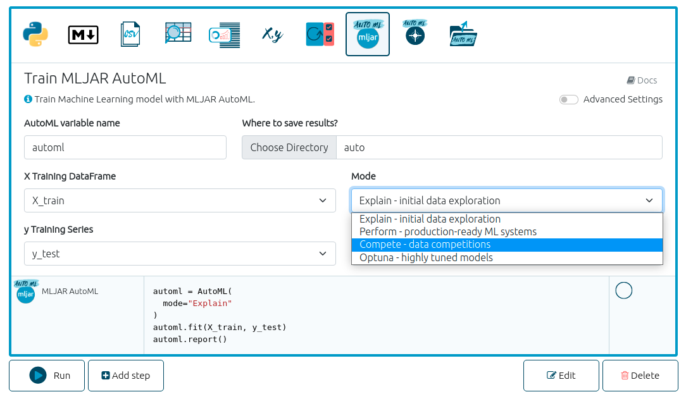Collapse the Mode dropdown
The width and height of the screenshot is (686, 399).
pyautogui.click(x=507, y=200)
